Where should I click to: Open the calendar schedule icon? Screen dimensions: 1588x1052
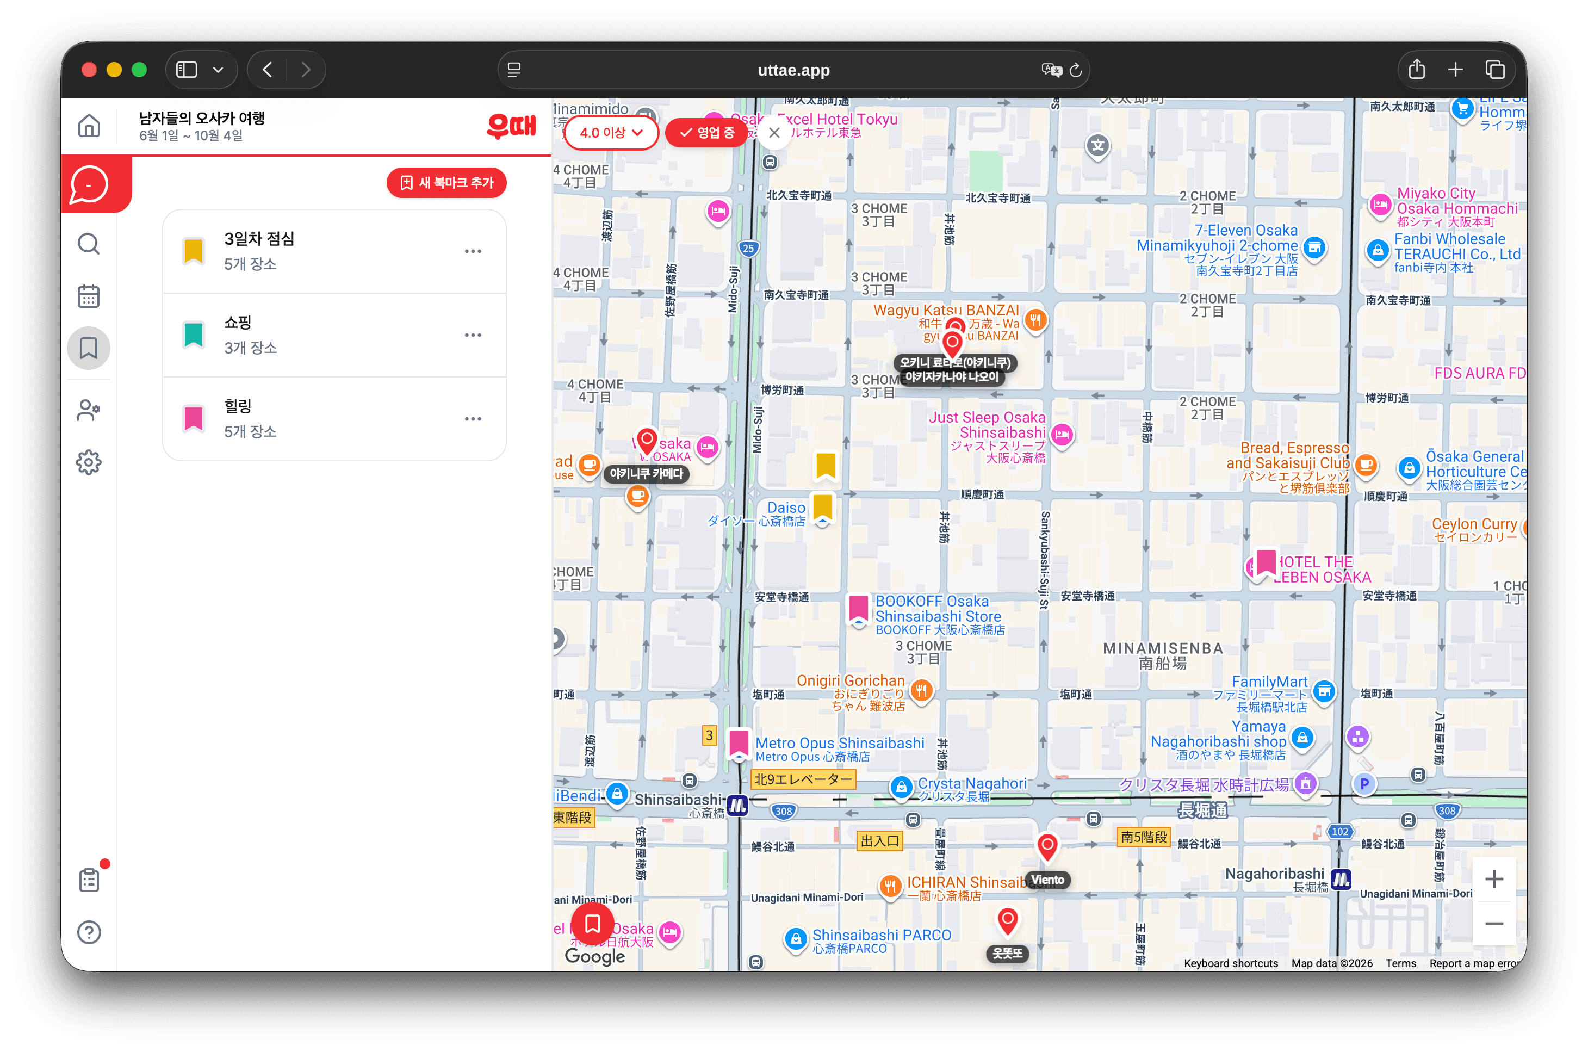(89, 296)
